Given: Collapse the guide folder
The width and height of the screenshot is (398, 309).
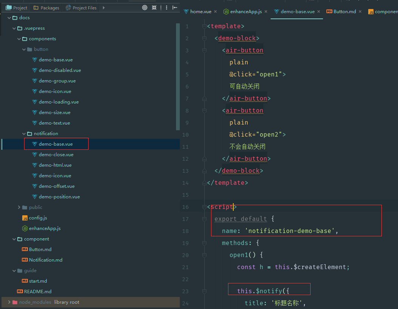Looking at the screenshot, I should 14,271.
